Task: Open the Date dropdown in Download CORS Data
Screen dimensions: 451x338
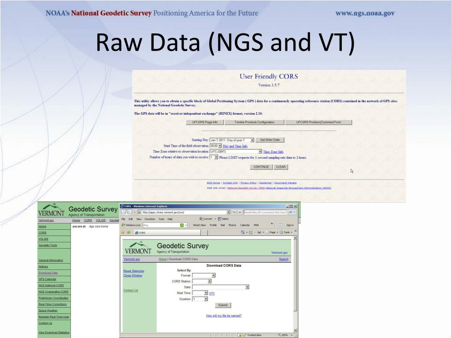Action: point(221,287)
